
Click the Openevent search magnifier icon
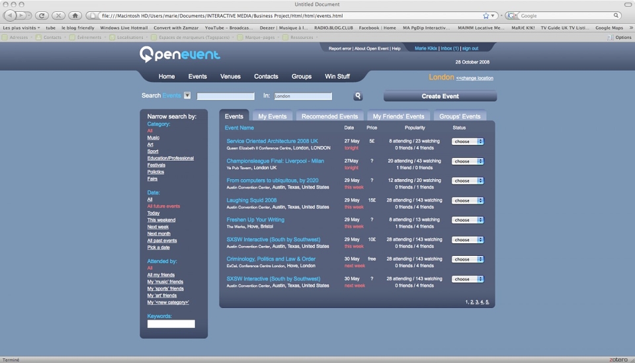tap(358, 96)
